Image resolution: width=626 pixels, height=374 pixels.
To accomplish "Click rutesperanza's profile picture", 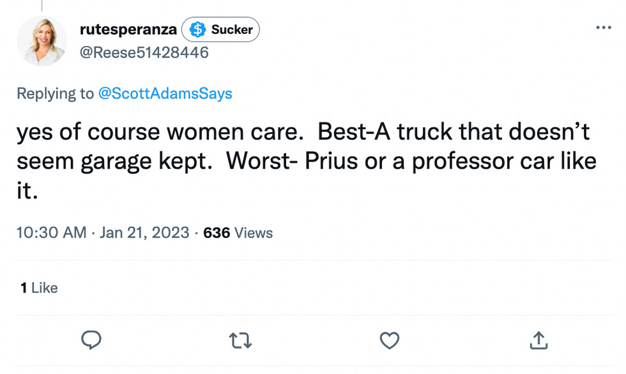I will [x=42, y=41].
